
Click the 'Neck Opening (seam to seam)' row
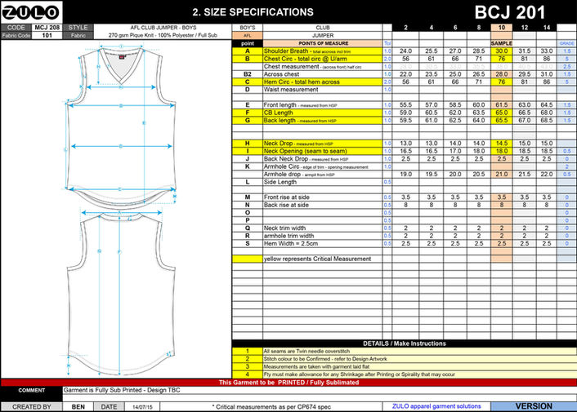323,151
